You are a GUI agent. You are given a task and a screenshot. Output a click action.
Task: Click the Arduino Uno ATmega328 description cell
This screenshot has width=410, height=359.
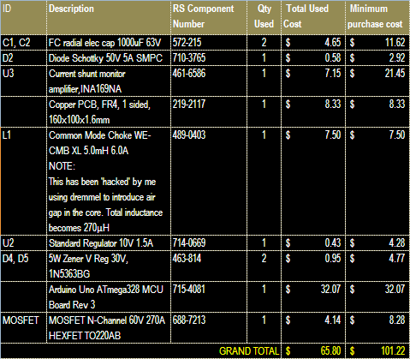click(109, 297)
